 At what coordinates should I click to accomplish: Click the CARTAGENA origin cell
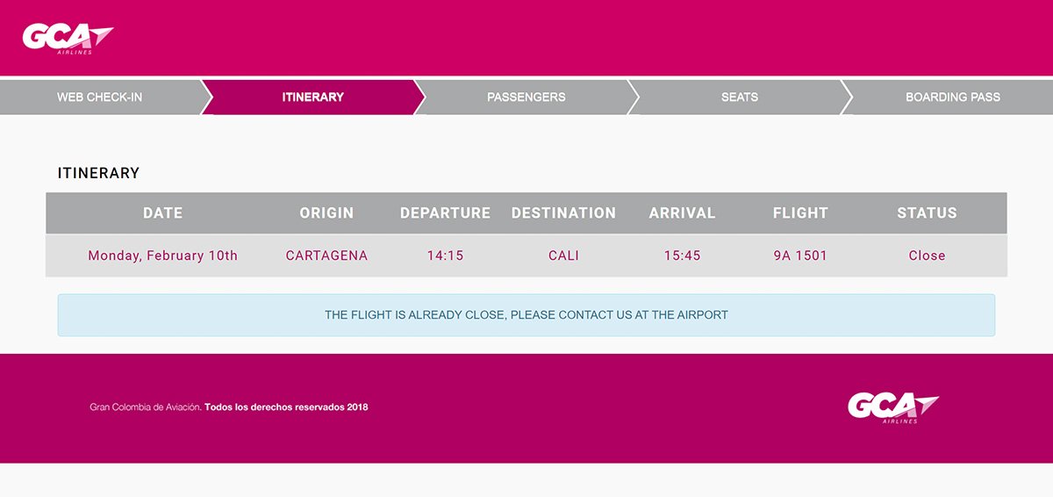(x=326, y=256)
